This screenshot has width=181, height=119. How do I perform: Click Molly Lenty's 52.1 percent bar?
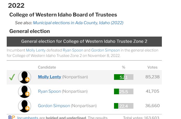tap(124, 77)
